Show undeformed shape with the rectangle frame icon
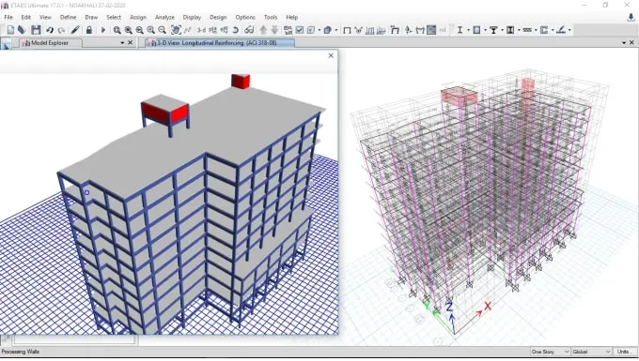Screen dimensions: 639x361 click(347, 30)
